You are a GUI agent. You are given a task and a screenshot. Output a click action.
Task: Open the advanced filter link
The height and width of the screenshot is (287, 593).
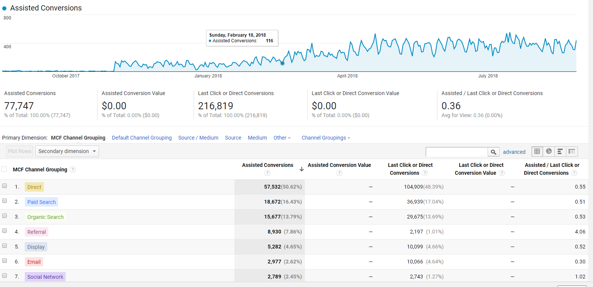click(514, 152)
